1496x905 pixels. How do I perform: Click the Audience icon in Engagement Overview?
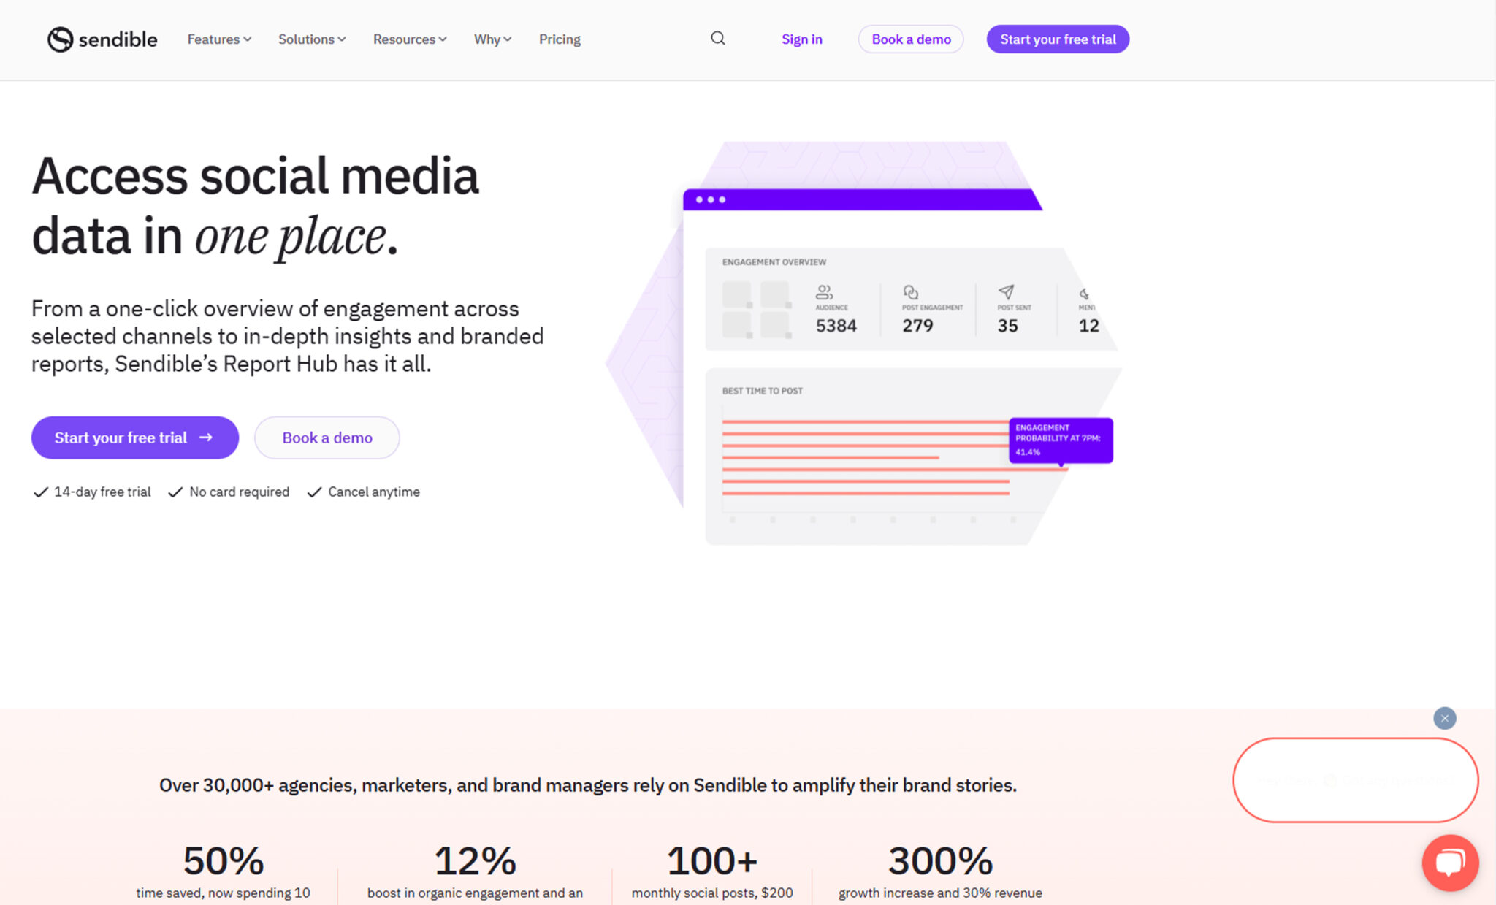823,292
